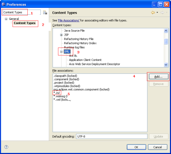
Task: Click the Remove button
Action: (x=159, y=84)
